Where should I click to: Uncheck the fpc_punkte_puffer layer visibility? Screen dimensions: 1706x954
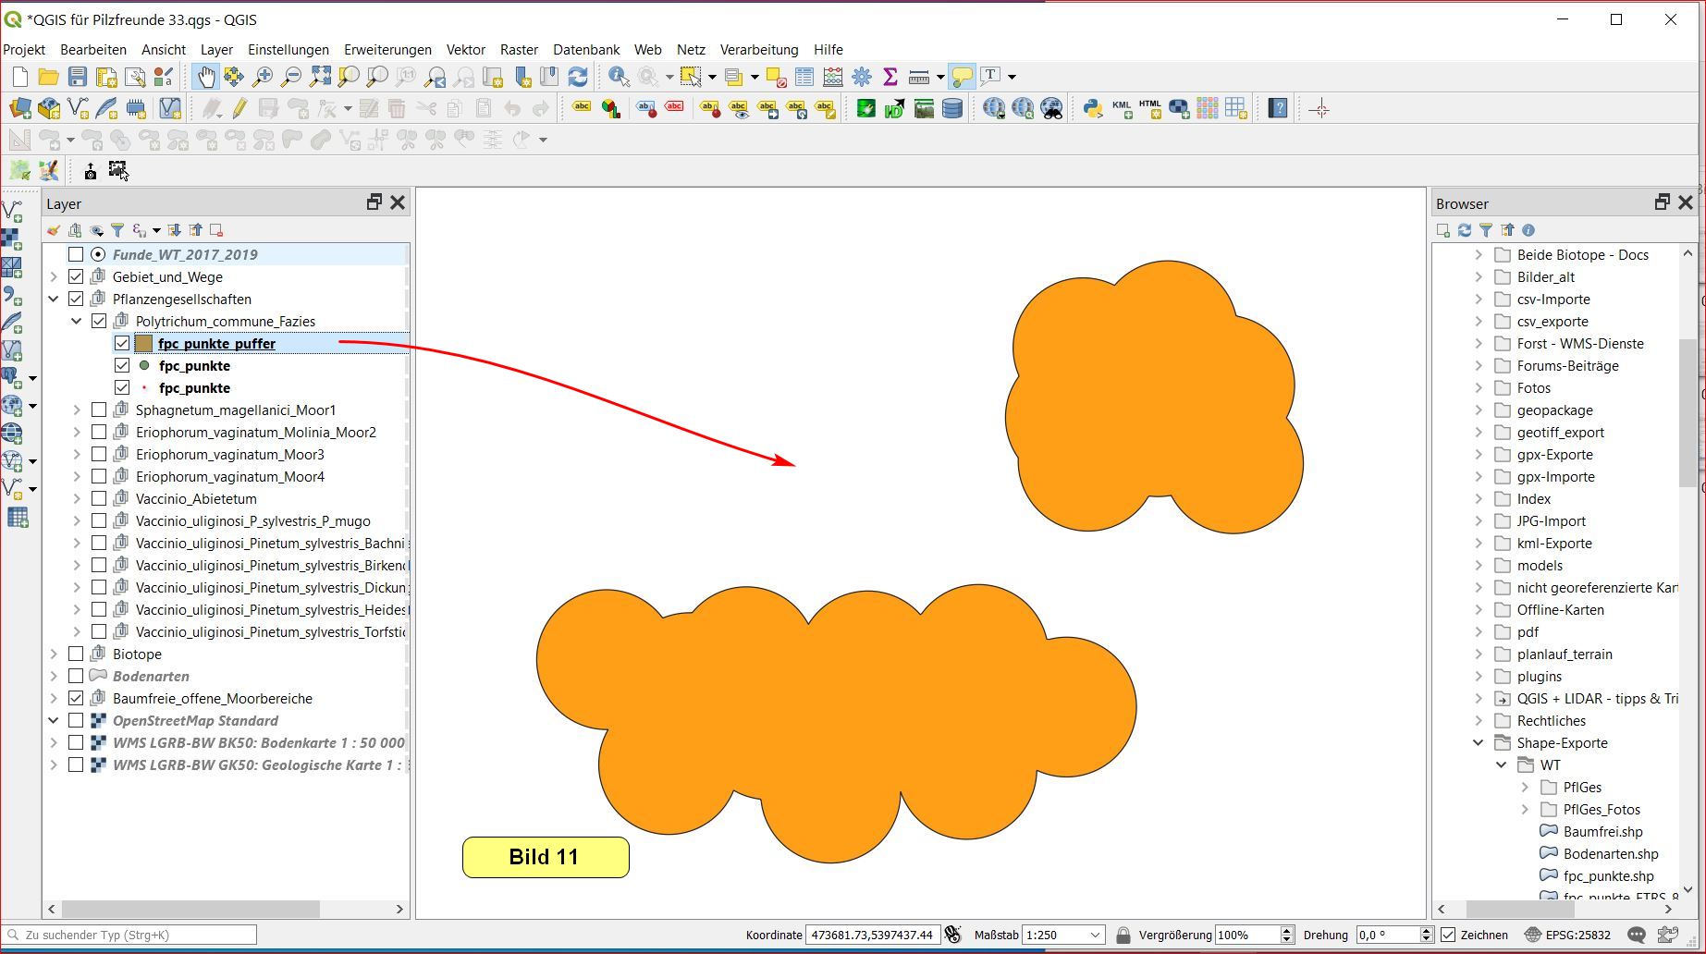(x=122, y=344)
